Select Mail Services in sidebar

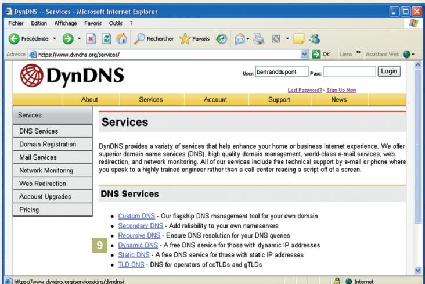(53, 157)
